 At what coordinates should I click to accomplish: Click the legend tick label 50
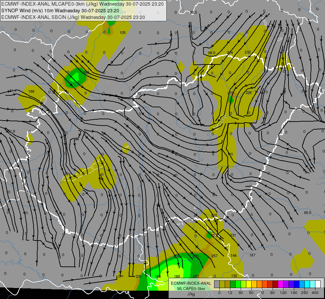(x=251, y=293)
